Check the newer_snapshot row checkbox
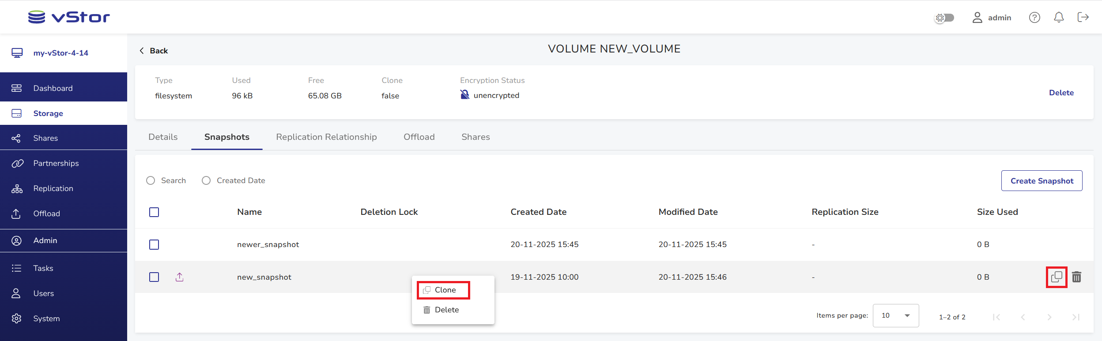Viewport: 1102px width, 341px height. (154, 244)
